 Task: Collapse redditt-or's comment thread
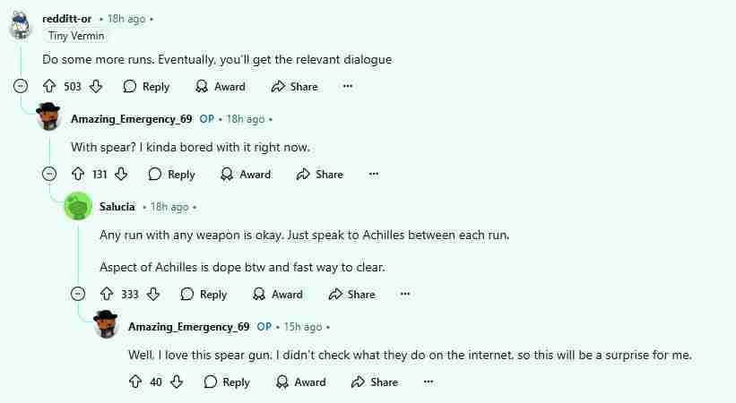21,87
